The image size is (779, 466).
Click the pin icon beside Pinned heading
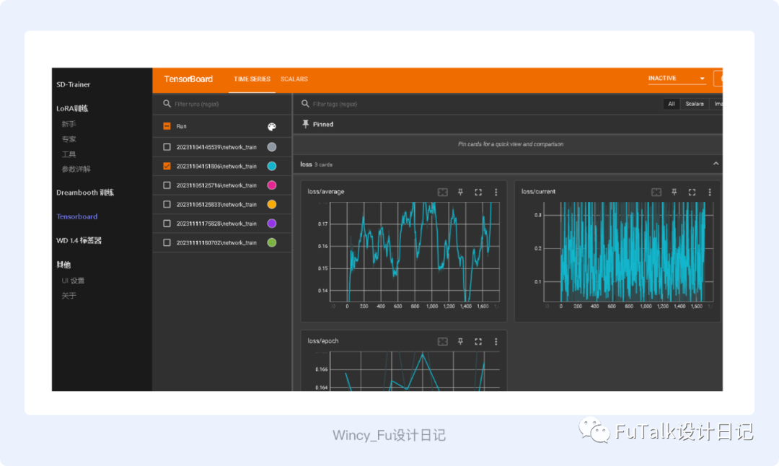306,124
